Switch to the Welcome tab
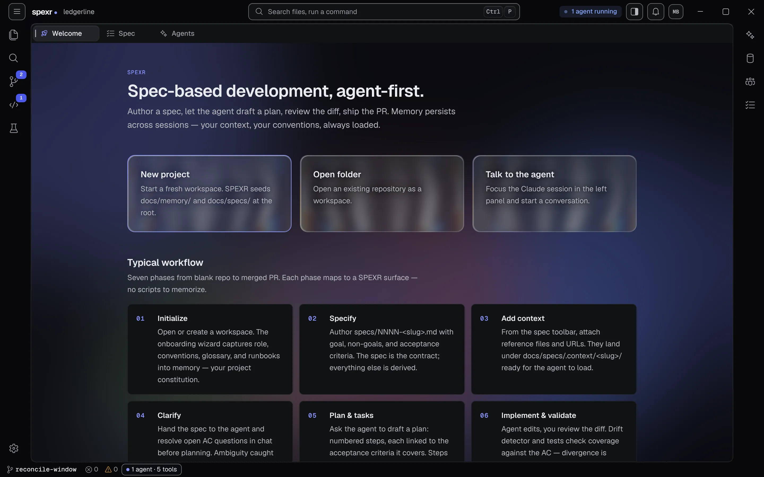 click(66, 33)
